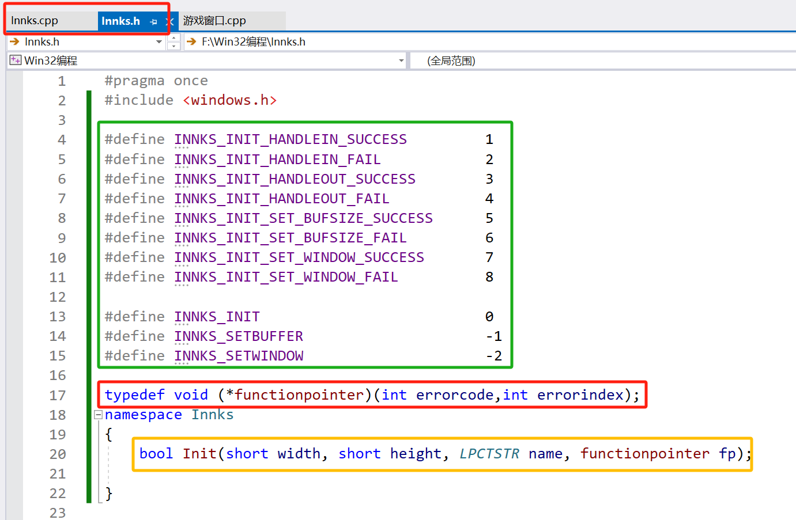Click on INNKS_INIT_SET_WINDOW_FAIL macro

pyautogui.click(x=286, y=276)
